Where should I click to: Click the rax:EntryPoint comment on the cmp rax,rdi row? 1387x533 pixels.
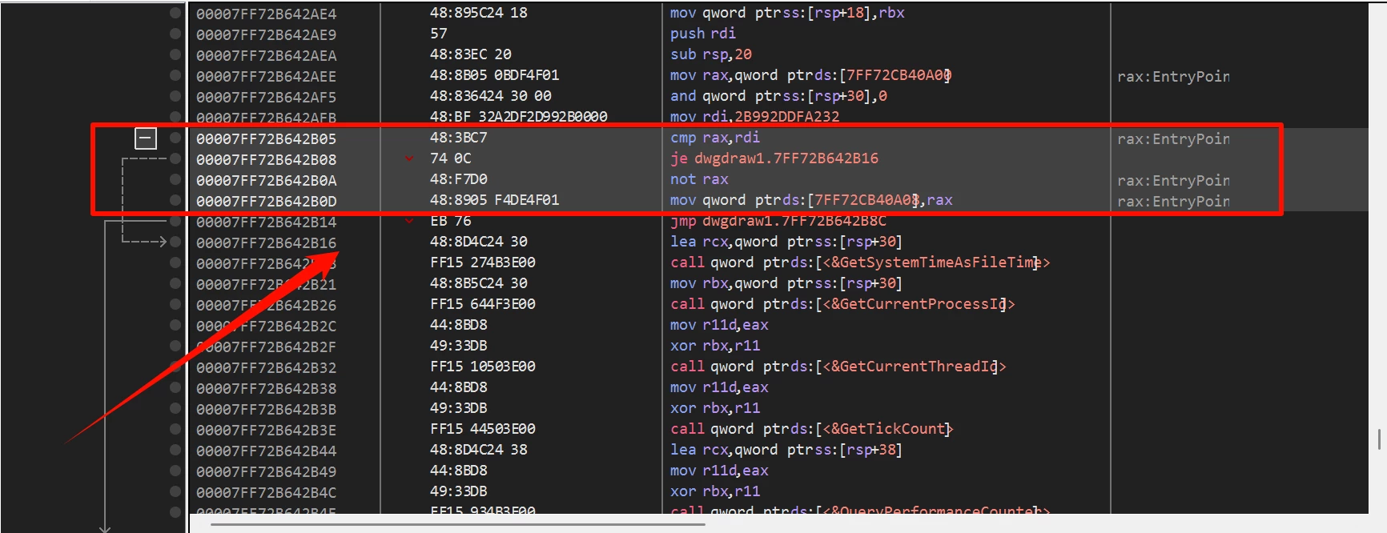[x=1172, y=139]
